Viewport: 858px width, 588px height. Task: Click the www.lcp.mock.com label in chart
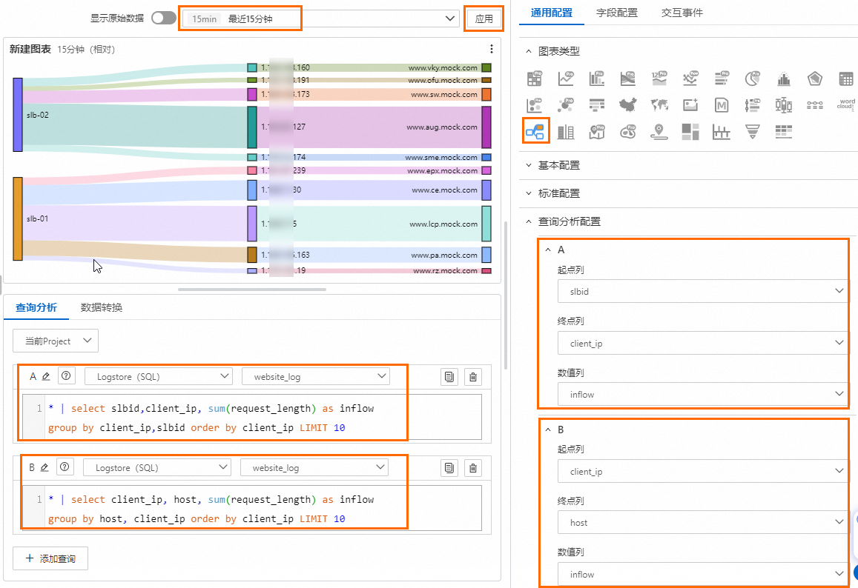(x=443, y=224)
